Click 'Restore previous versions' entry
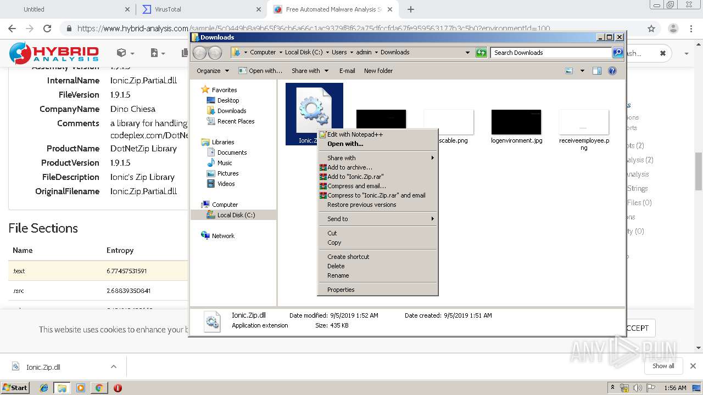The width and height of the screenshot is (703, 395). point(378,205)
